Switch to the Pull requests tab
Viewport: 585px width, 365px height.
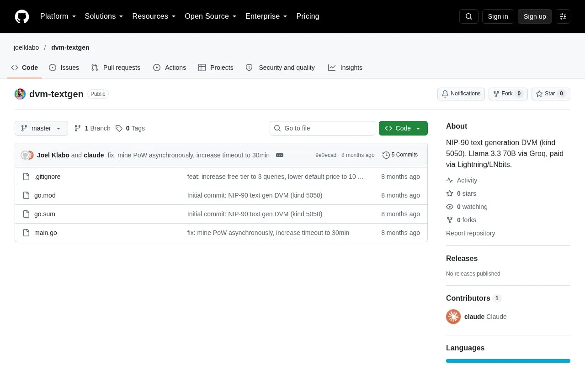116,68
